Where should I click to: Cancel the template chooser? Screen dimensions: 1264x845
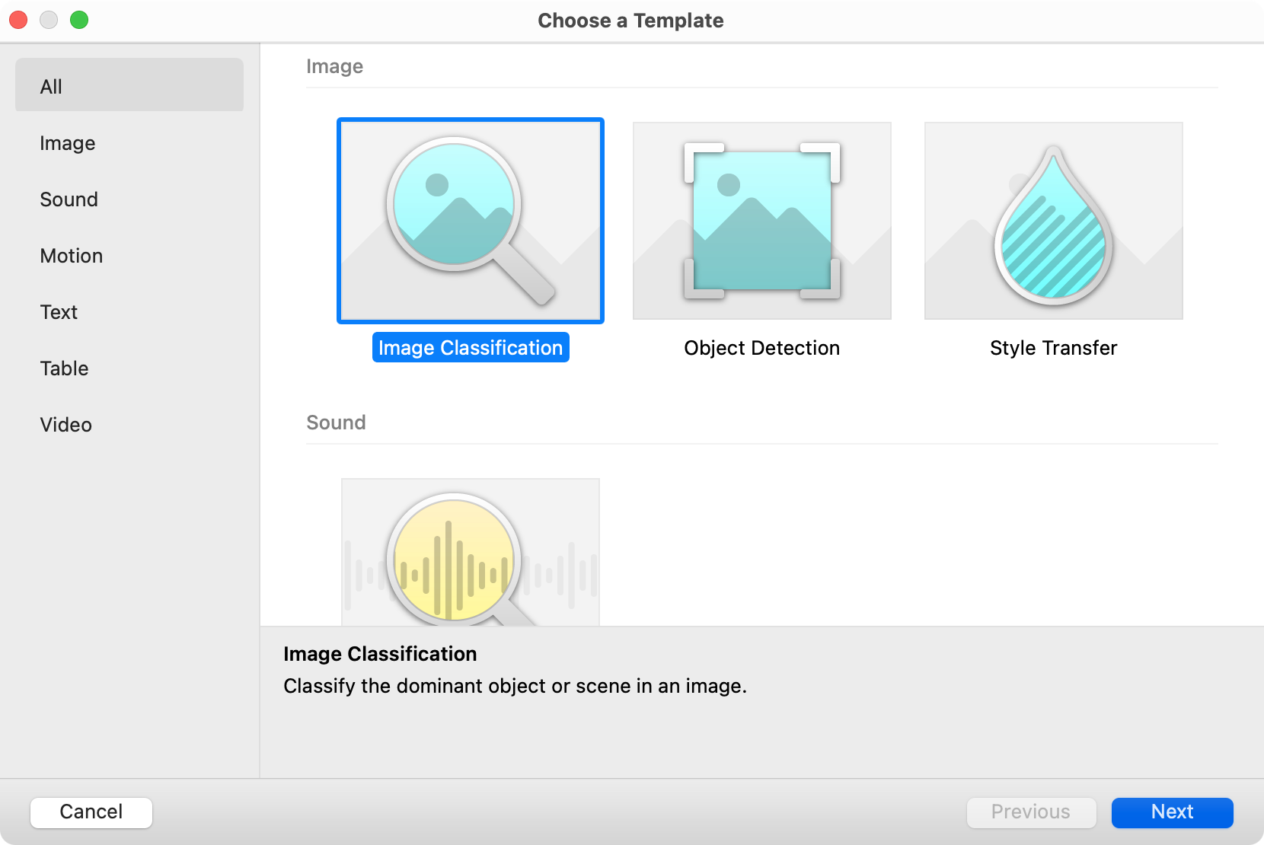coord(91,812)
